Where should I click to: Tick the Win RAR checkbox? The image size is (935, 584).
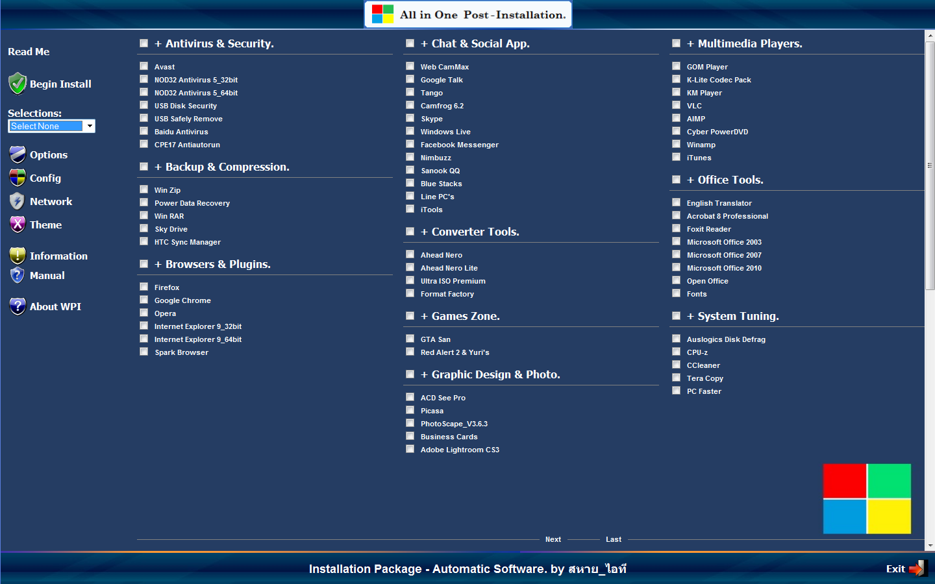coord(144,215)
